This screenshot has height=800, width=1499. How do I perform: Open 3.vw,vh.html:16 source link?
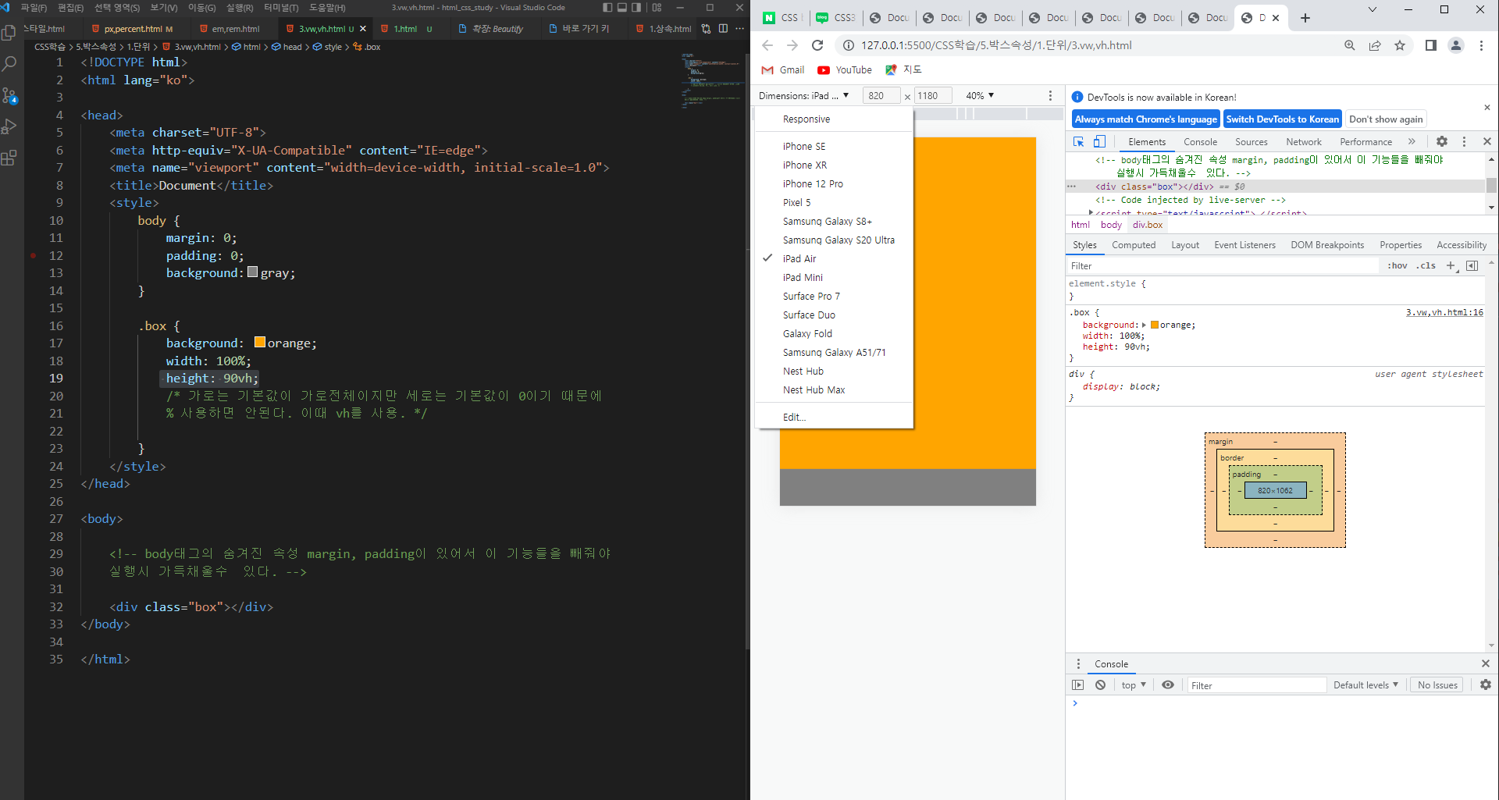tap(1444, 312)
